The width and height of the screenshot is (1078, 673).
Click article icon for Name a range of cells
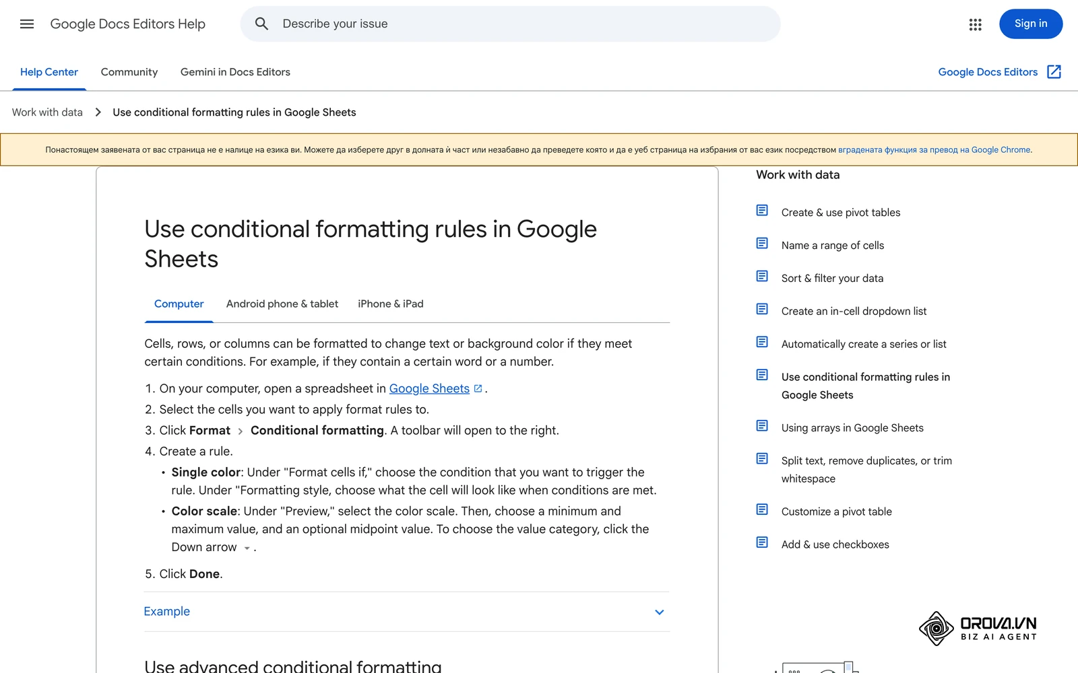coord(762,244)
